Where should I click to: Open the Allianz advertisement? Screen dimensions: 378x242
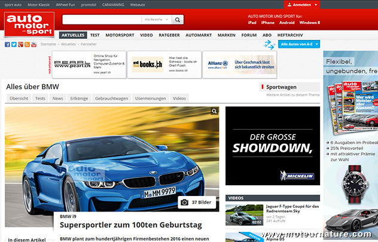pyautogui.click(x=240, y=65)
